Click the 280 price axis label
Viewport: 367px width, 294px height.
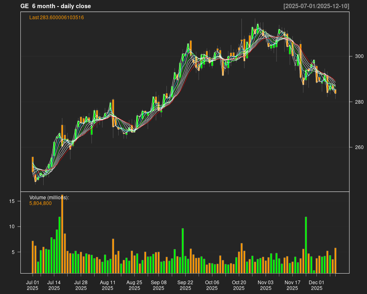(x=356, y=102)
